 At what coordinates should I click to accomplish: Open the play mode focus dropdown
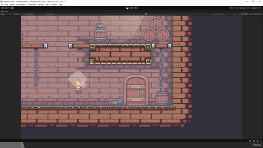[x=227, y=14]
